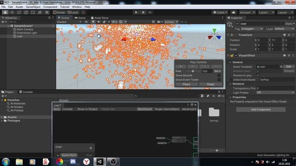Open Visual Effect preset settings icon
The height and width of the screenshot is (166, 296).
pos(289,55)
